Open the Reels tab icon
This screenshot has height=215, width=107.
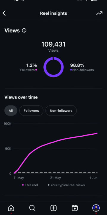(x=75, y=208)
